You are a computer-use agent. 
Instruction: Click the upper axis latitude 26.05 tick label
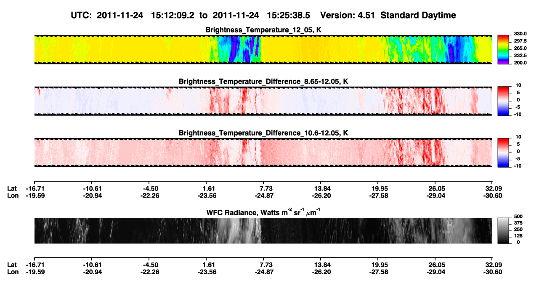point(435,189)
